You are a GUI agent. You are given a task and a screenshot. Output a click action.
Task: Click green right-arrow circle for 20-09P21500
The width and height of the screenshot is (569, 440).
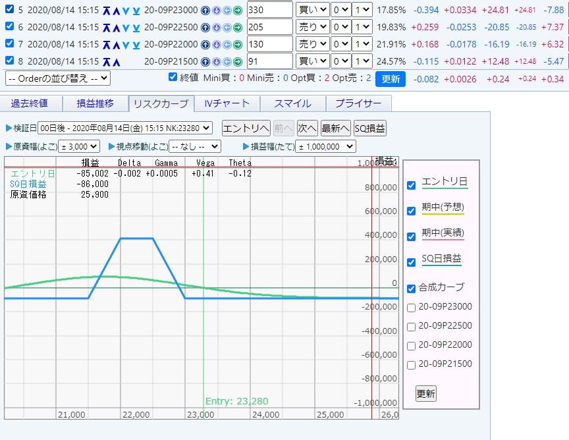(x=238, y=62)
